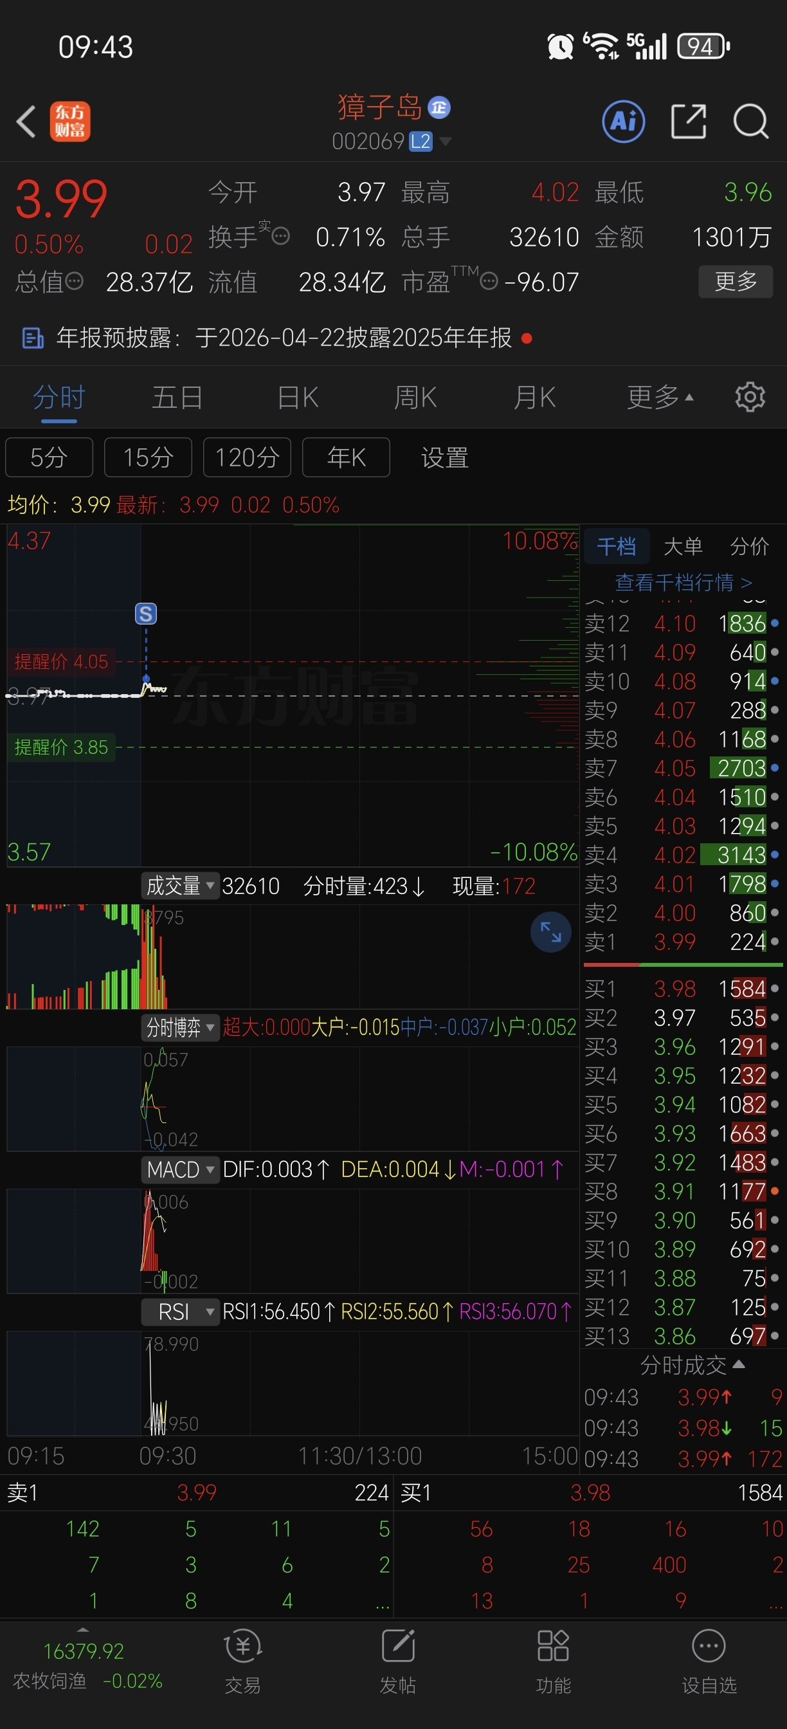This screenshot has width=787, height=1729.
Task: Select the 分价 tab
Action: [x=750, y=546]
